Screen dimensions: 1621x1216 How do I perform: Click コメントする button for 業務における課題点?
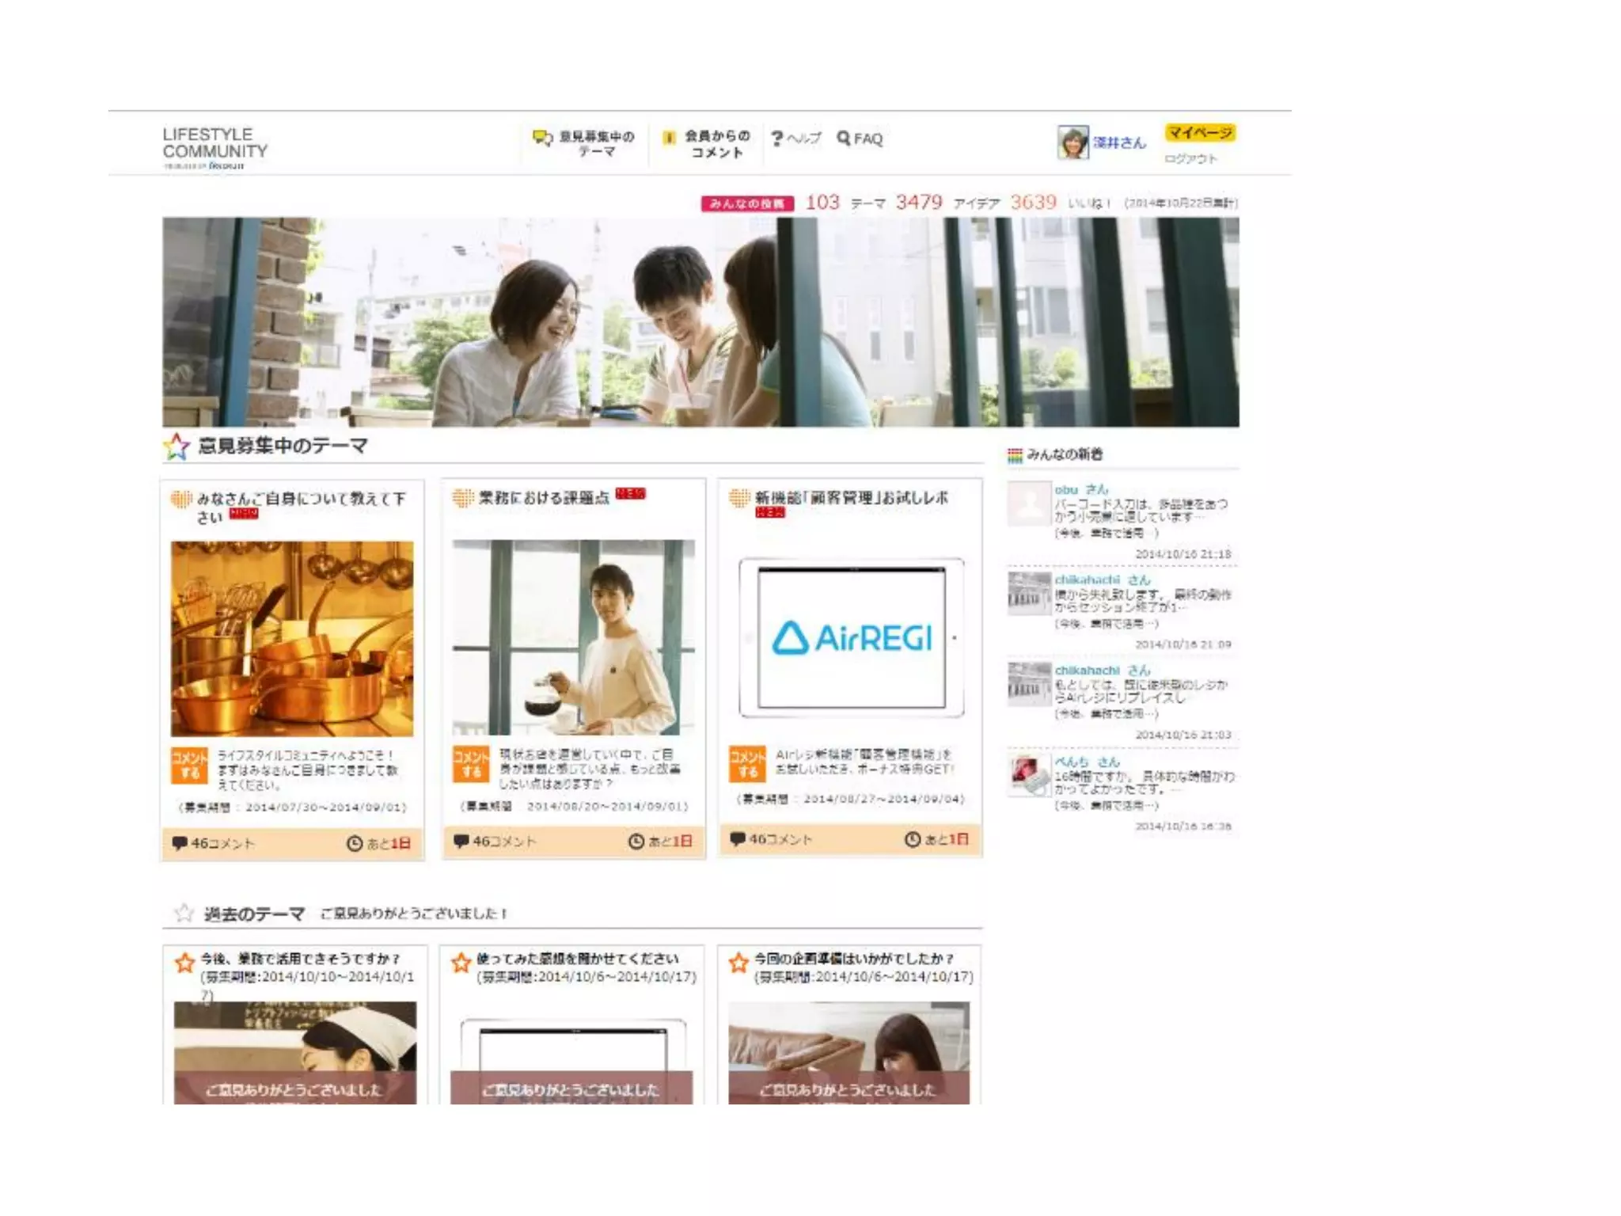coord(470,764)
